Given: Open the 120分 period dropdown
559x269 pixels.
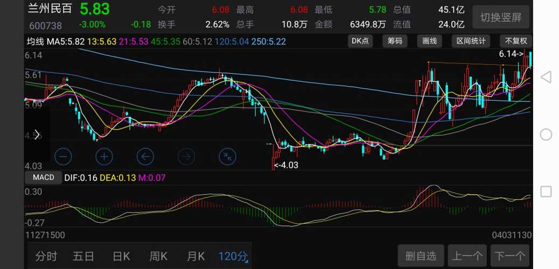Looking at the screenshot, I should pos(233,256).
